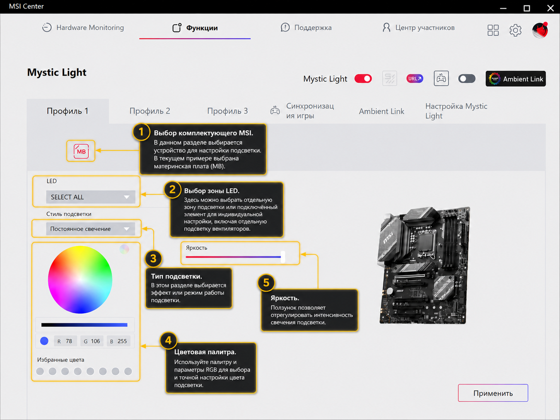The height and width of the screenshot is (420, 560).
Task: Click the Яркость brightness slider handle
Action: point(283,257)
